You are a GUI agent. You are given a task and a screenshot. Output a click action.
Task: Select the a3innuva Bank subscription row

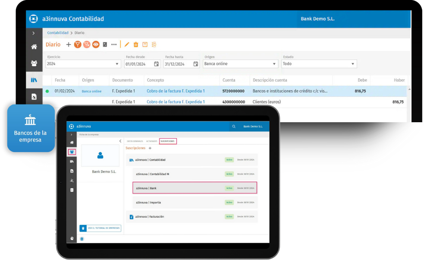pos(195,188)
